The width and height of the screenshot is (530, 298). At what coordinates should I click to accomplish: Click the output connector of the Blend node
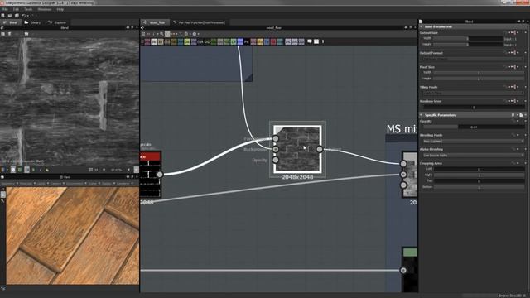coord(320,149)
